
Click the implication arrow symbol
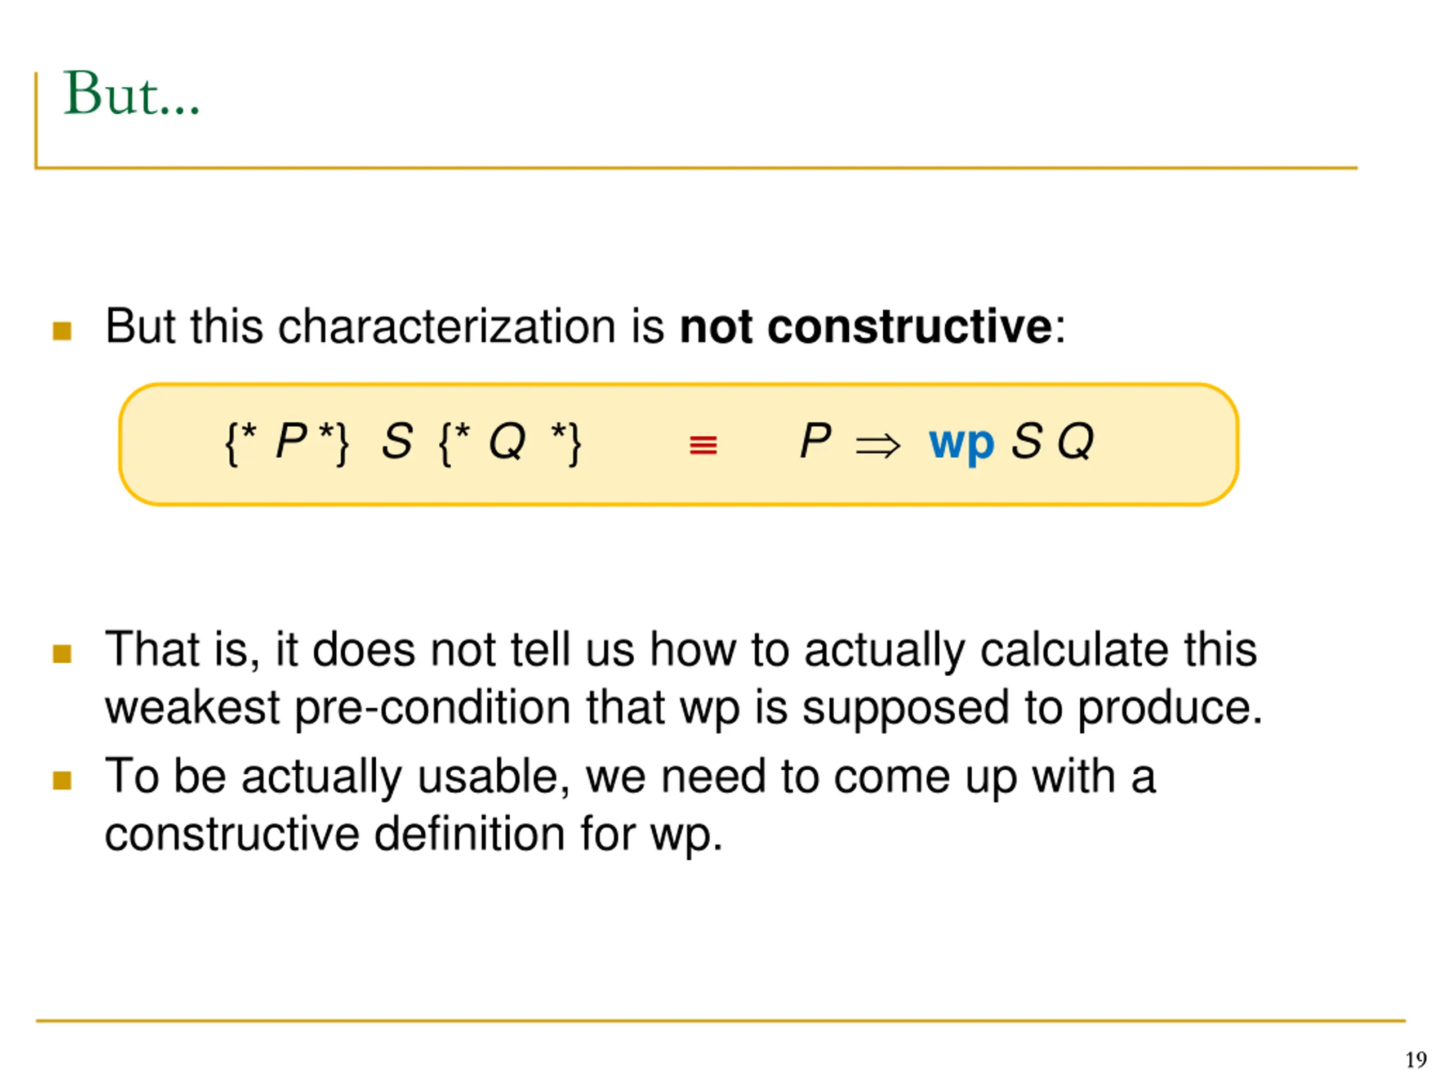click(878, 446)
